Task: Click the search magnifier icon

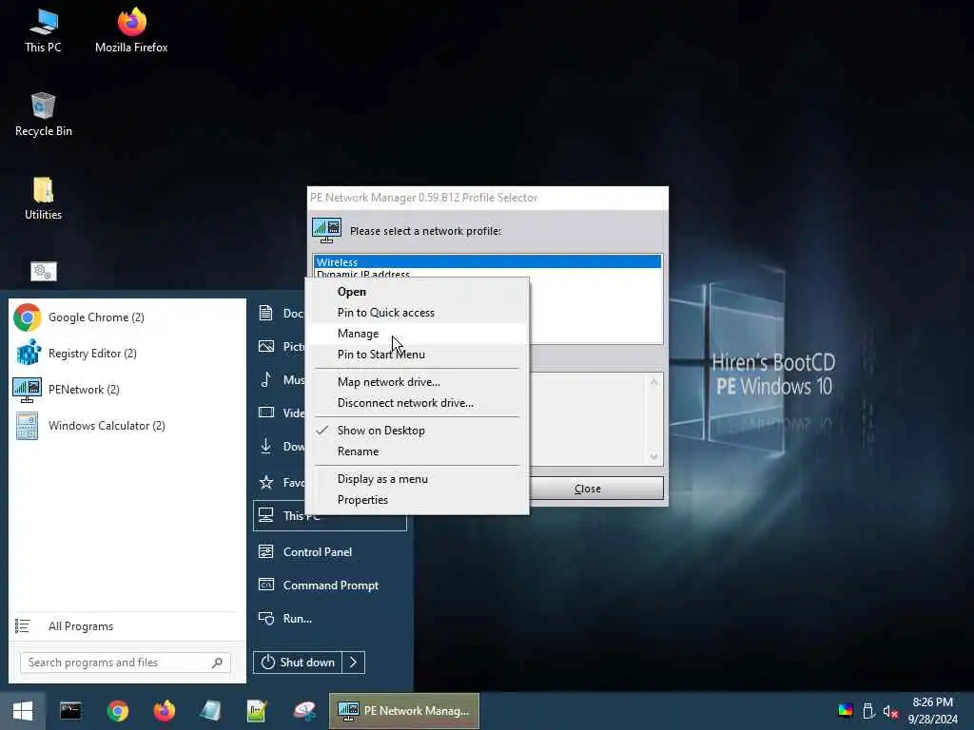Action: [x=217, y=663]
